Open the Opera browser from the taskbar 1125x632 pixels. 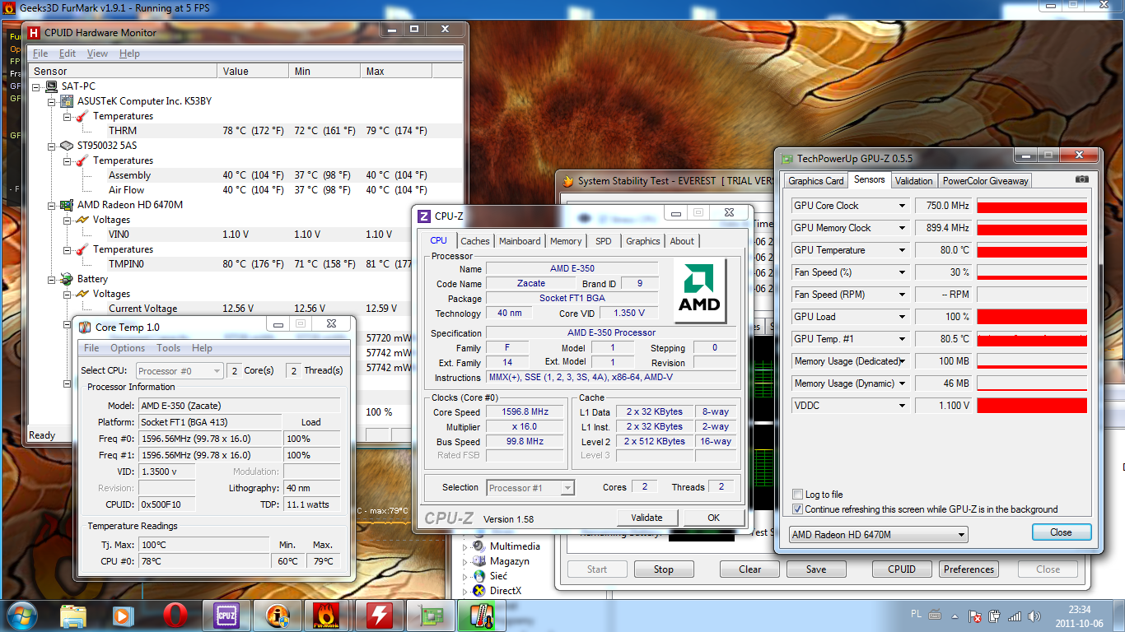(x=175, y=616)
